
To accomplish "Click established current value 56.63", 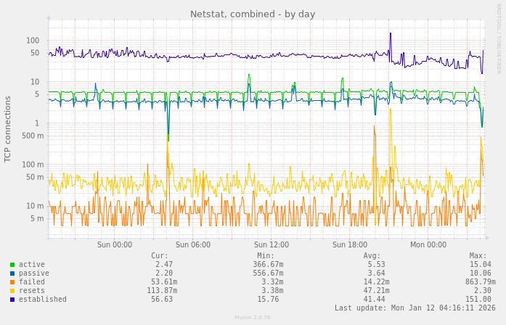I will [162, 299].
